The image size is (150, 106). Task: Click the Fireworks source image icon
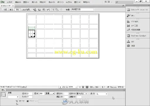[x=28, y=101]
